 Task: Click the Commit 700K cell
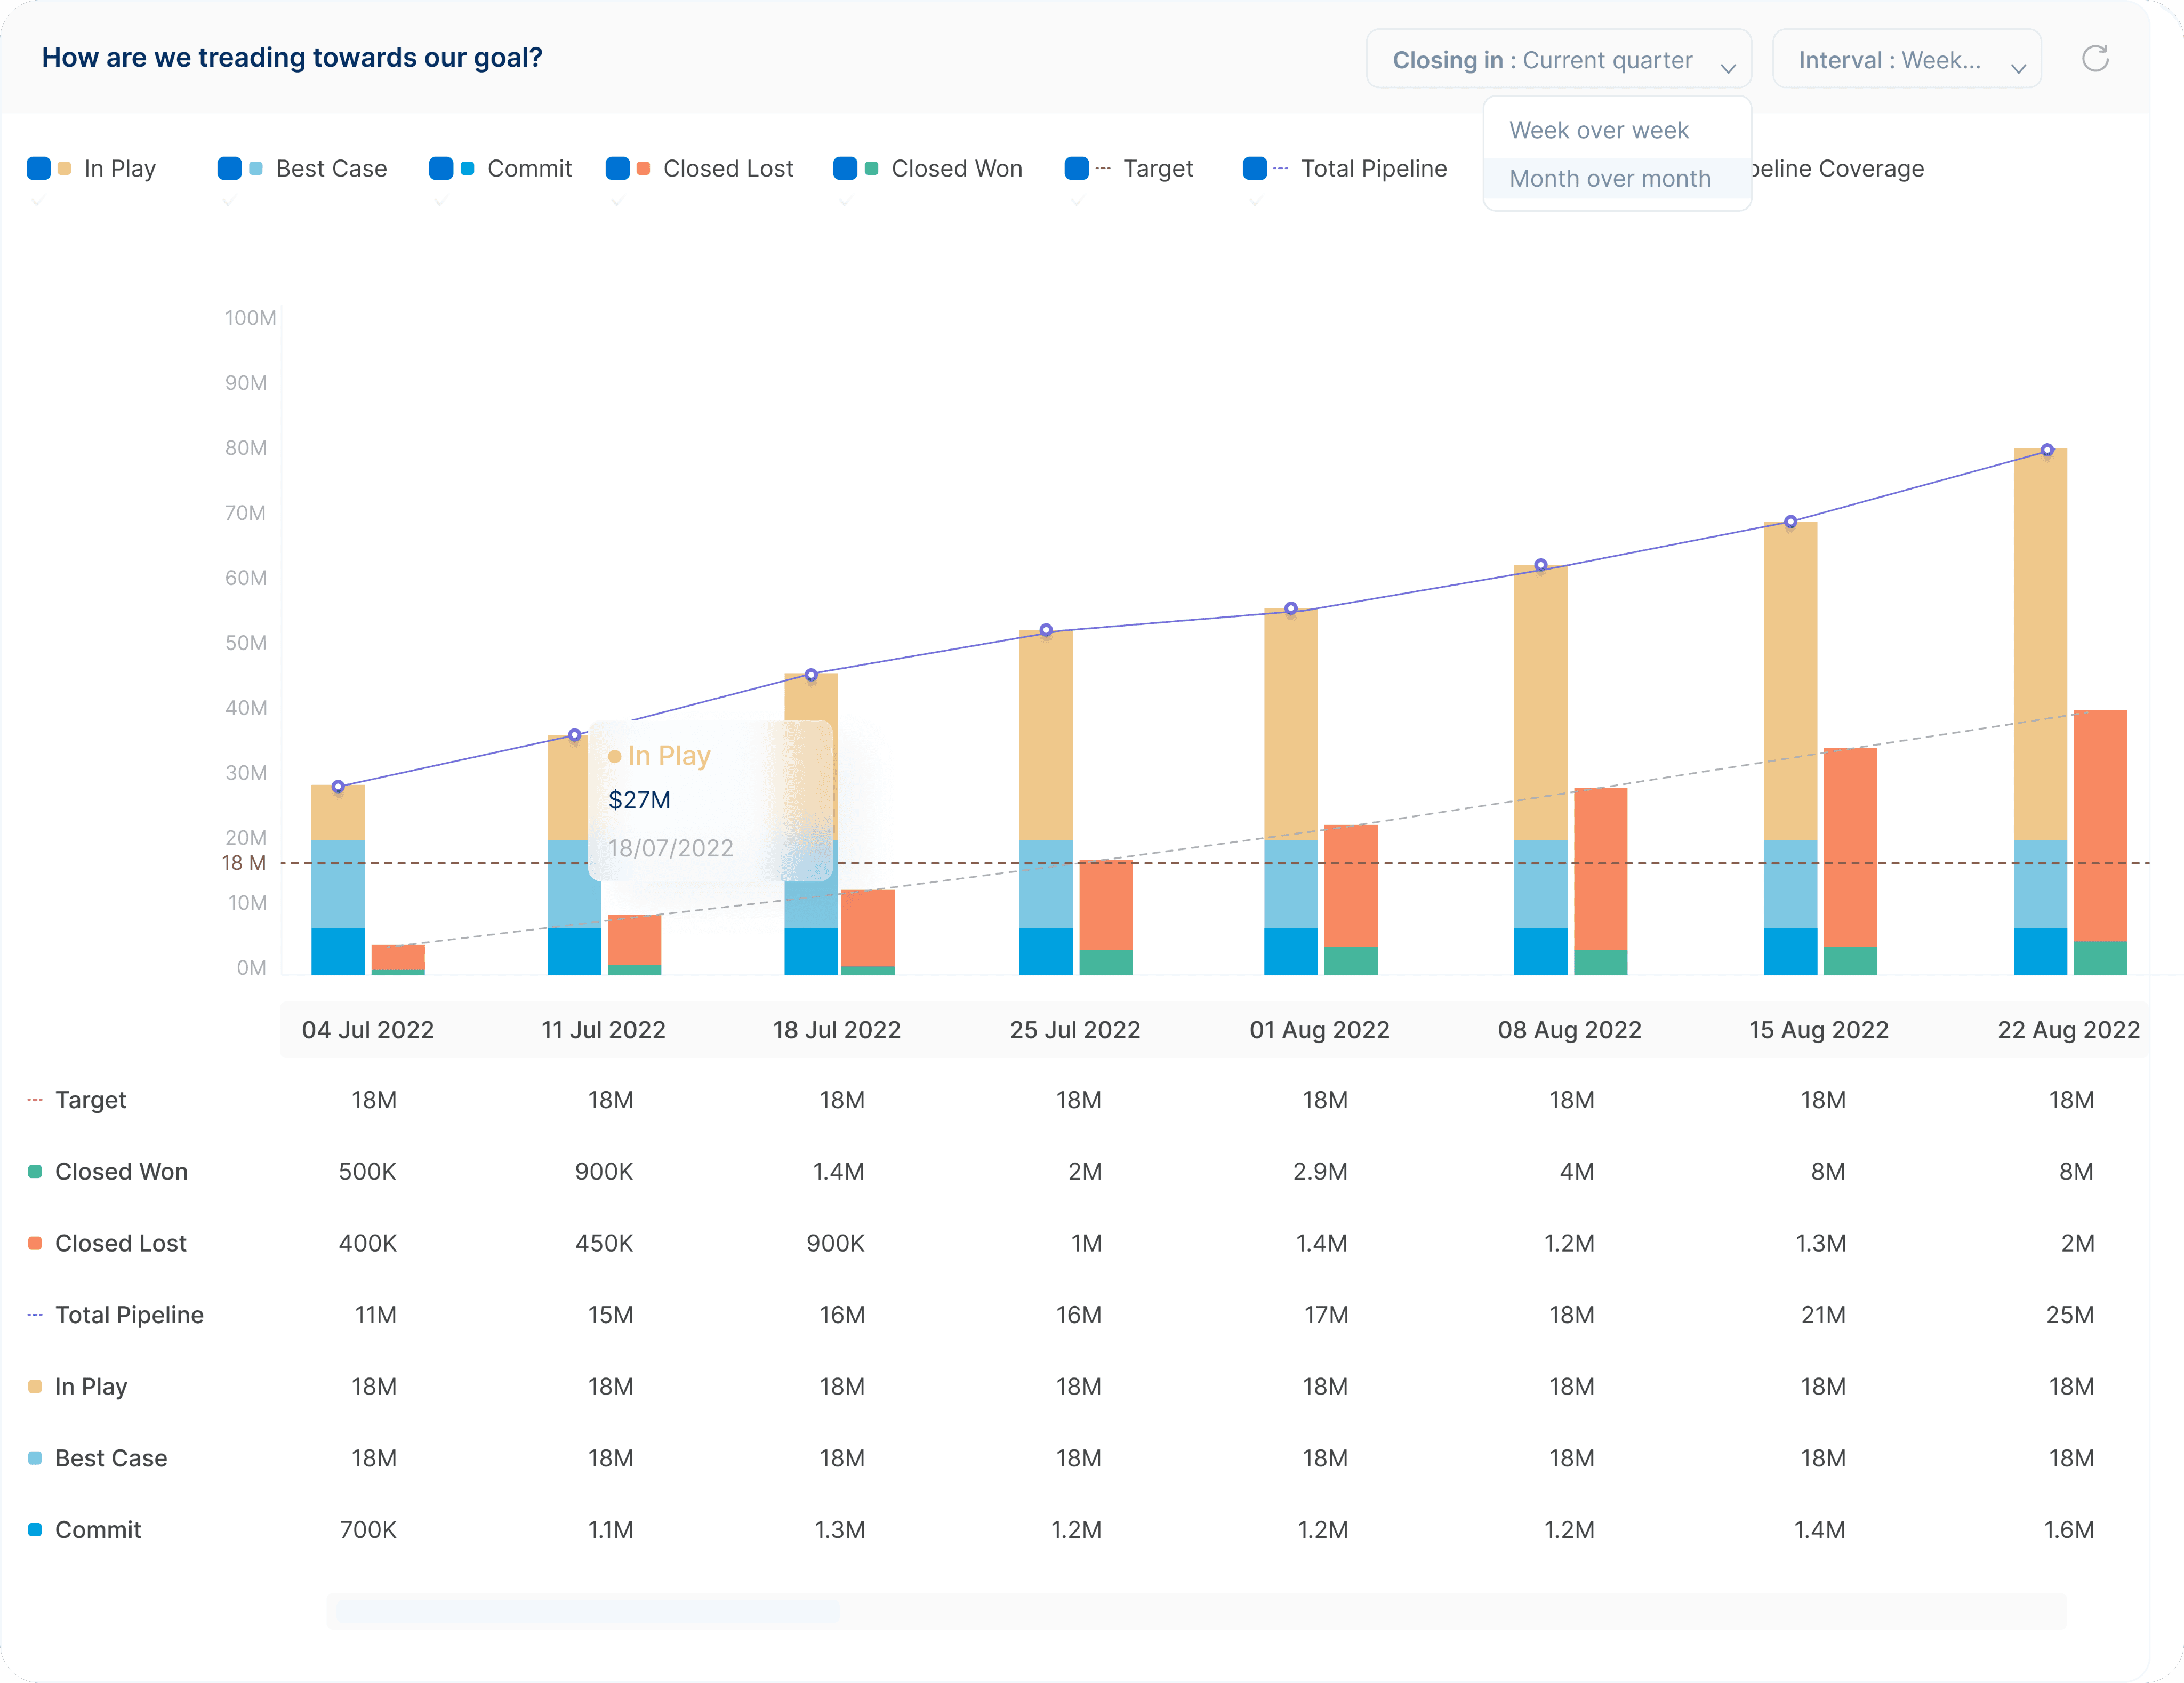tap(367, 1530)
